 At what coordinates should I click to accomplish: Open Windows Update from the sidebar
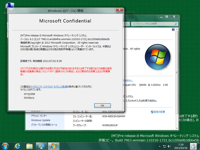pos(40,120)
